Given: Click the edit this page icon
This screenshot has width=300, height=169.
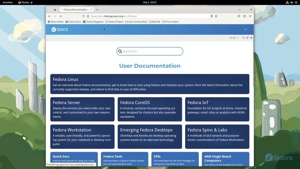Looking at the screenshot, I should [247, 38].
